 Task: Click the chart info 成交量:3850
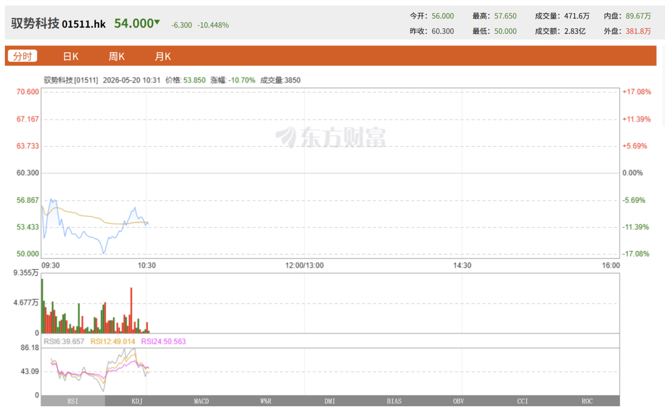click(x=280, y=80)
